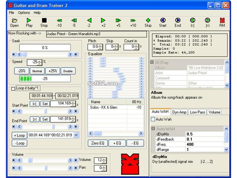The width and height of the screenshot is (237, 178).
Task: Set speed with the -20% button
Action: coord(21,71)
